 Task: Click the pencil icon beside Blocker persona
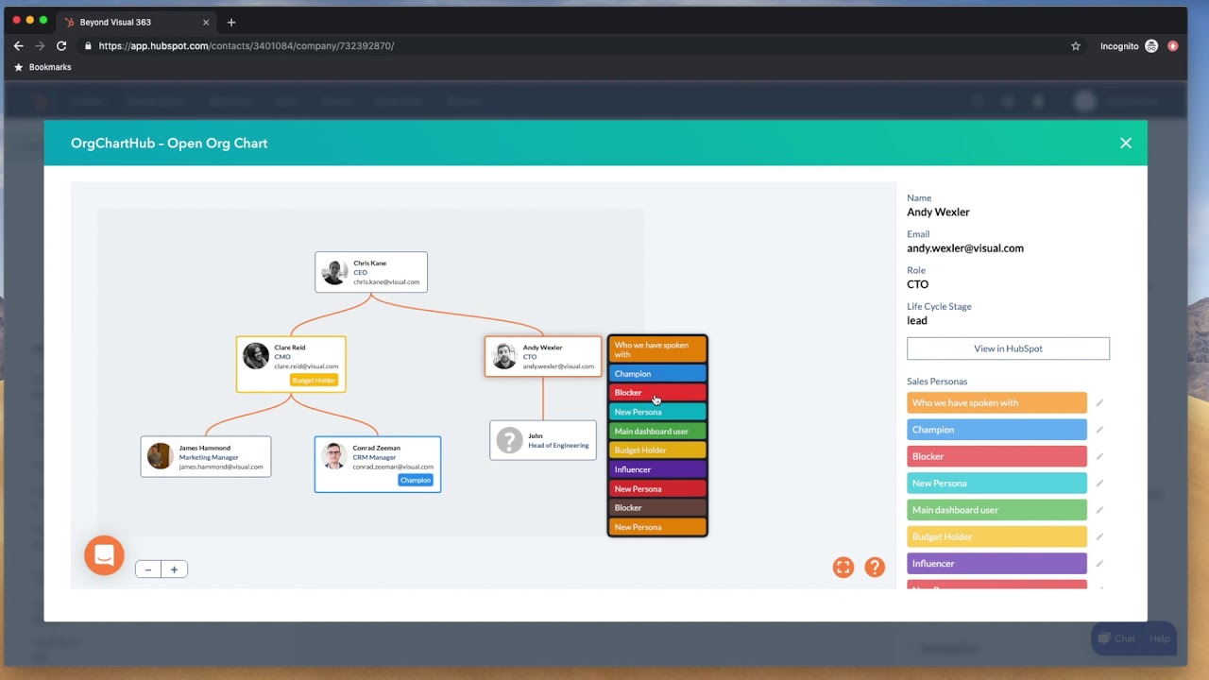pos(1099,456)
